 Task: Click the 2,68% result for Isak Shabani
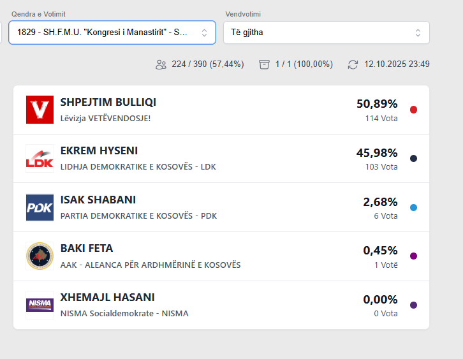tap(380, 202)
